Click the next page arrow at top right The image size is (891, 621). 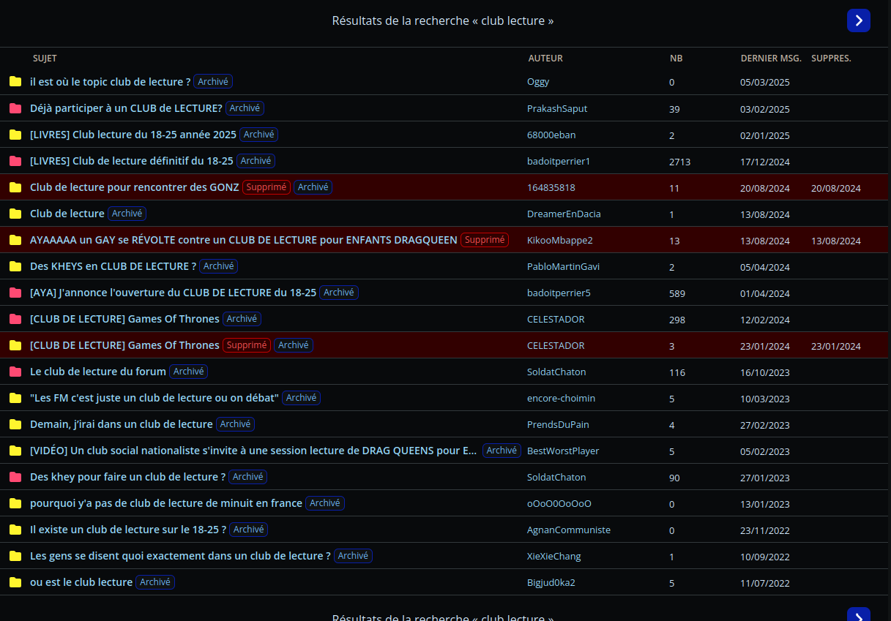click(x=858, y=20)
